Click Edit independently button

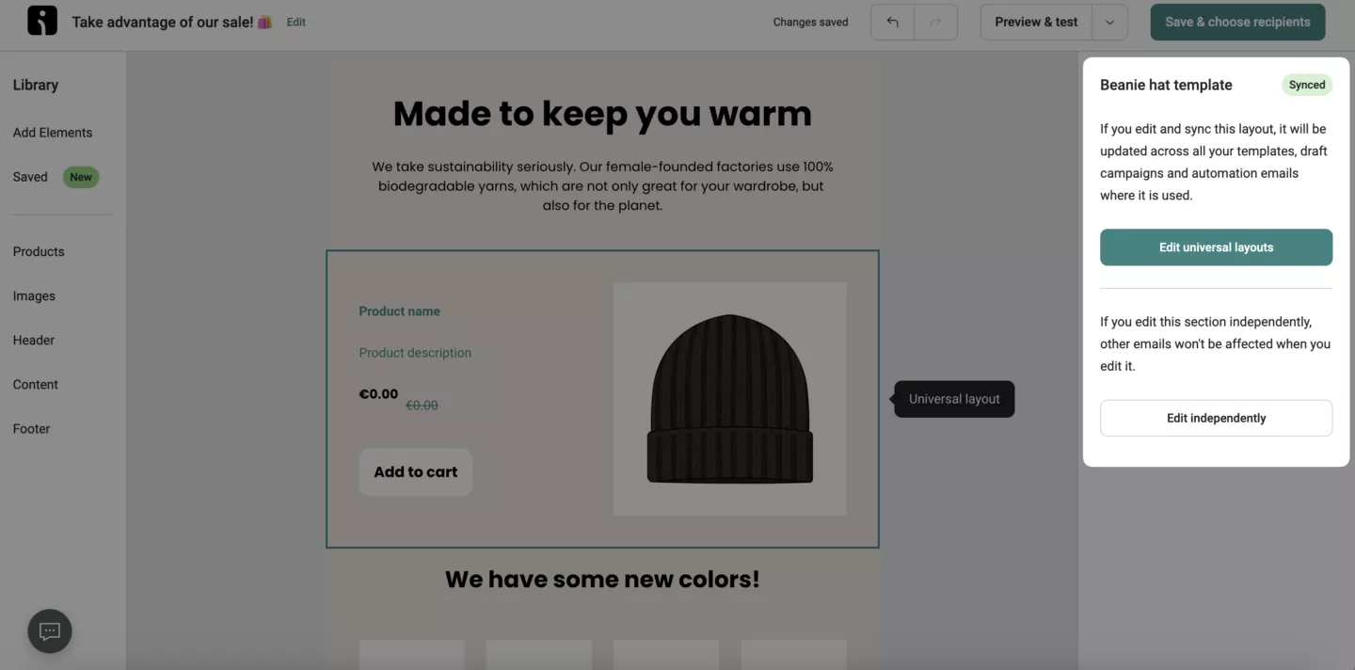pos(1216,418)
